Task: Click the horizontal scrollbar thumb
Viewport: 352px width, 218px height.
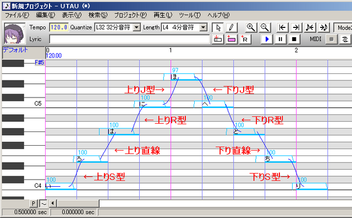Action: (78, 203)
